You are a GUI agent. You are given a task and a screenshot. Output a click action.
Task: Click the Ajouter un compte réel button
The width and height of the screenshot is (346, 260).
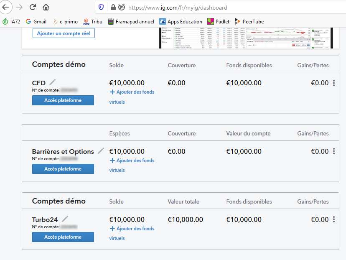64,33
